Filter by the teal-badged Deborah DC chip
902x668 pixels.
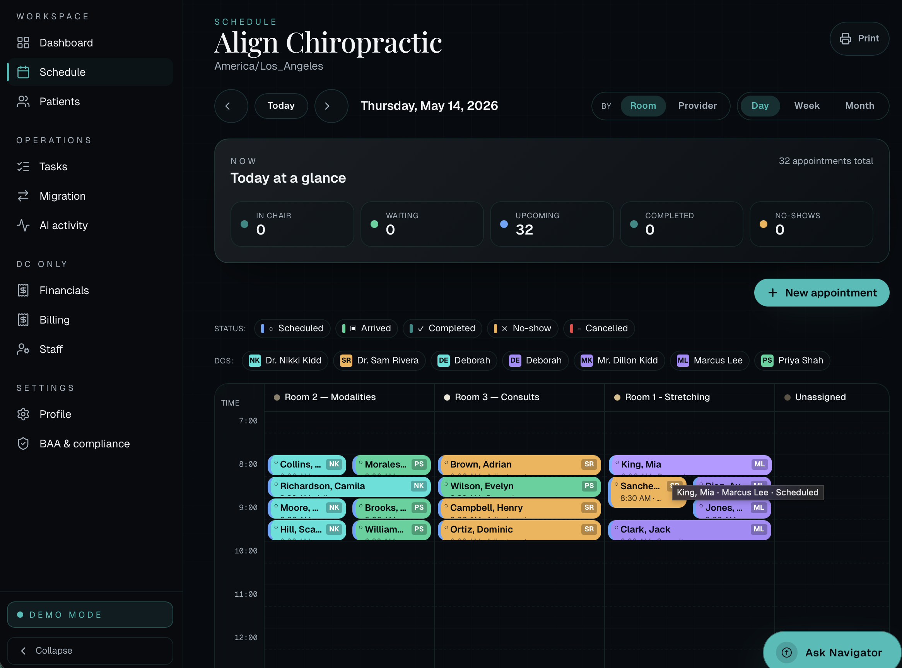pos(463,360)
